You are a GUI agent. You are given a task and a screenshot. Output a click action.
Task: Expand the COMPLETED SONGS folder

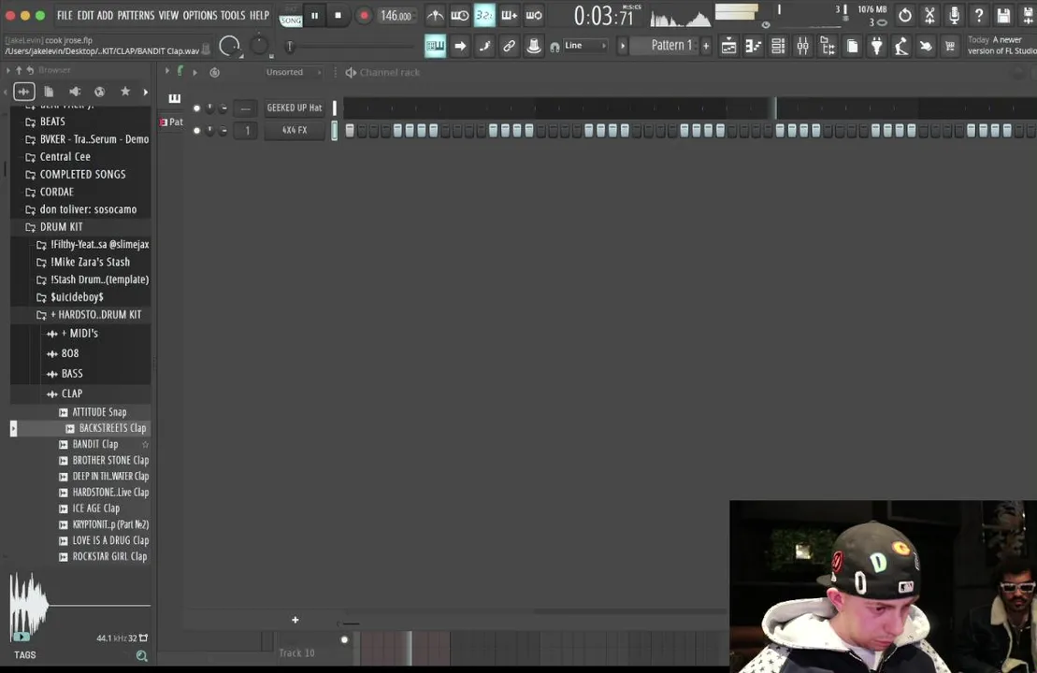tap(80, 175)
